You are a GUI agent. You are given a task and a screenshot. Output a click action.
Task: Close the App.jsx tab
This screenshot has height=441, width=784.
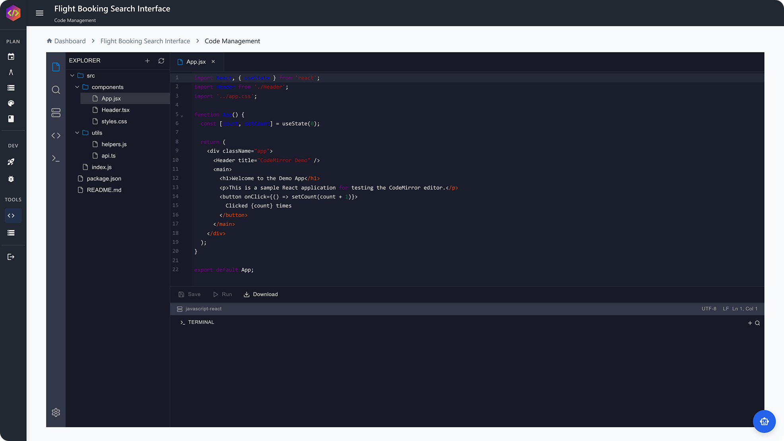point(213,62)
